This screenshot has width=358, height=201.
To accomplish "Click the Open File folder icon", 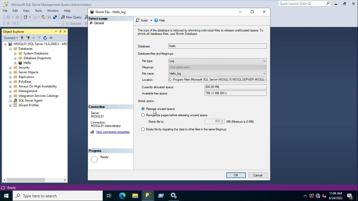I will 43,17.
